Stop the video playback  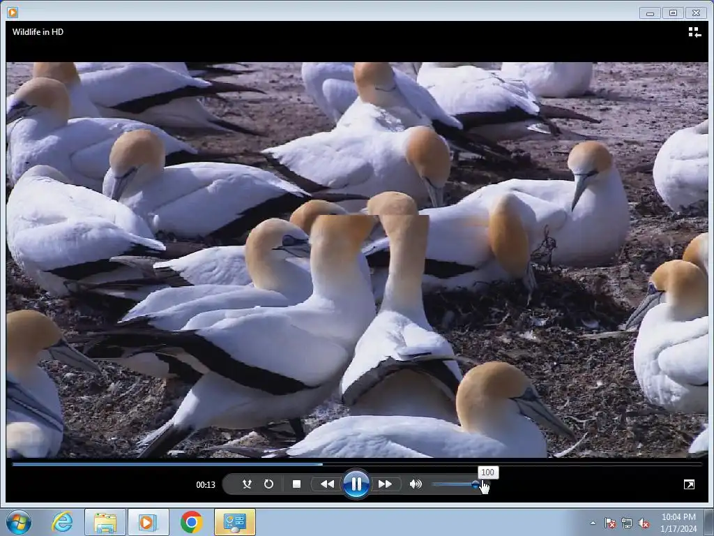point(296,484)
